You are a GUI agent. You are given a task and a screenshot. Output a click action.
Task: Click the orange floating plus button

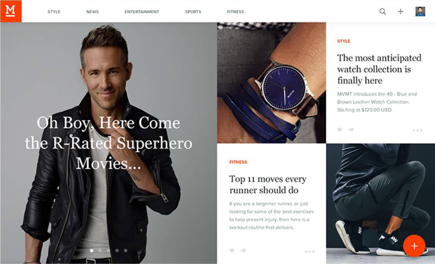coord(414,246)
